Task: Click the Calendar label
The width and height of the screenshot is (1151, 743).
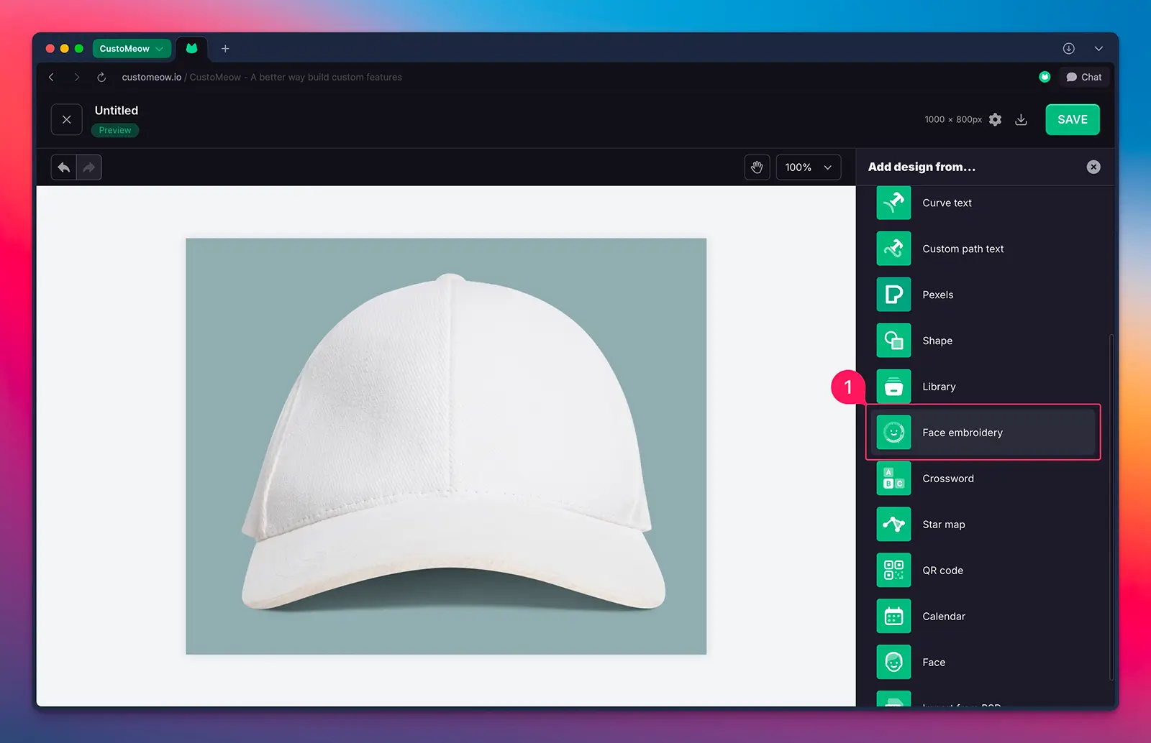Action: 944,617
